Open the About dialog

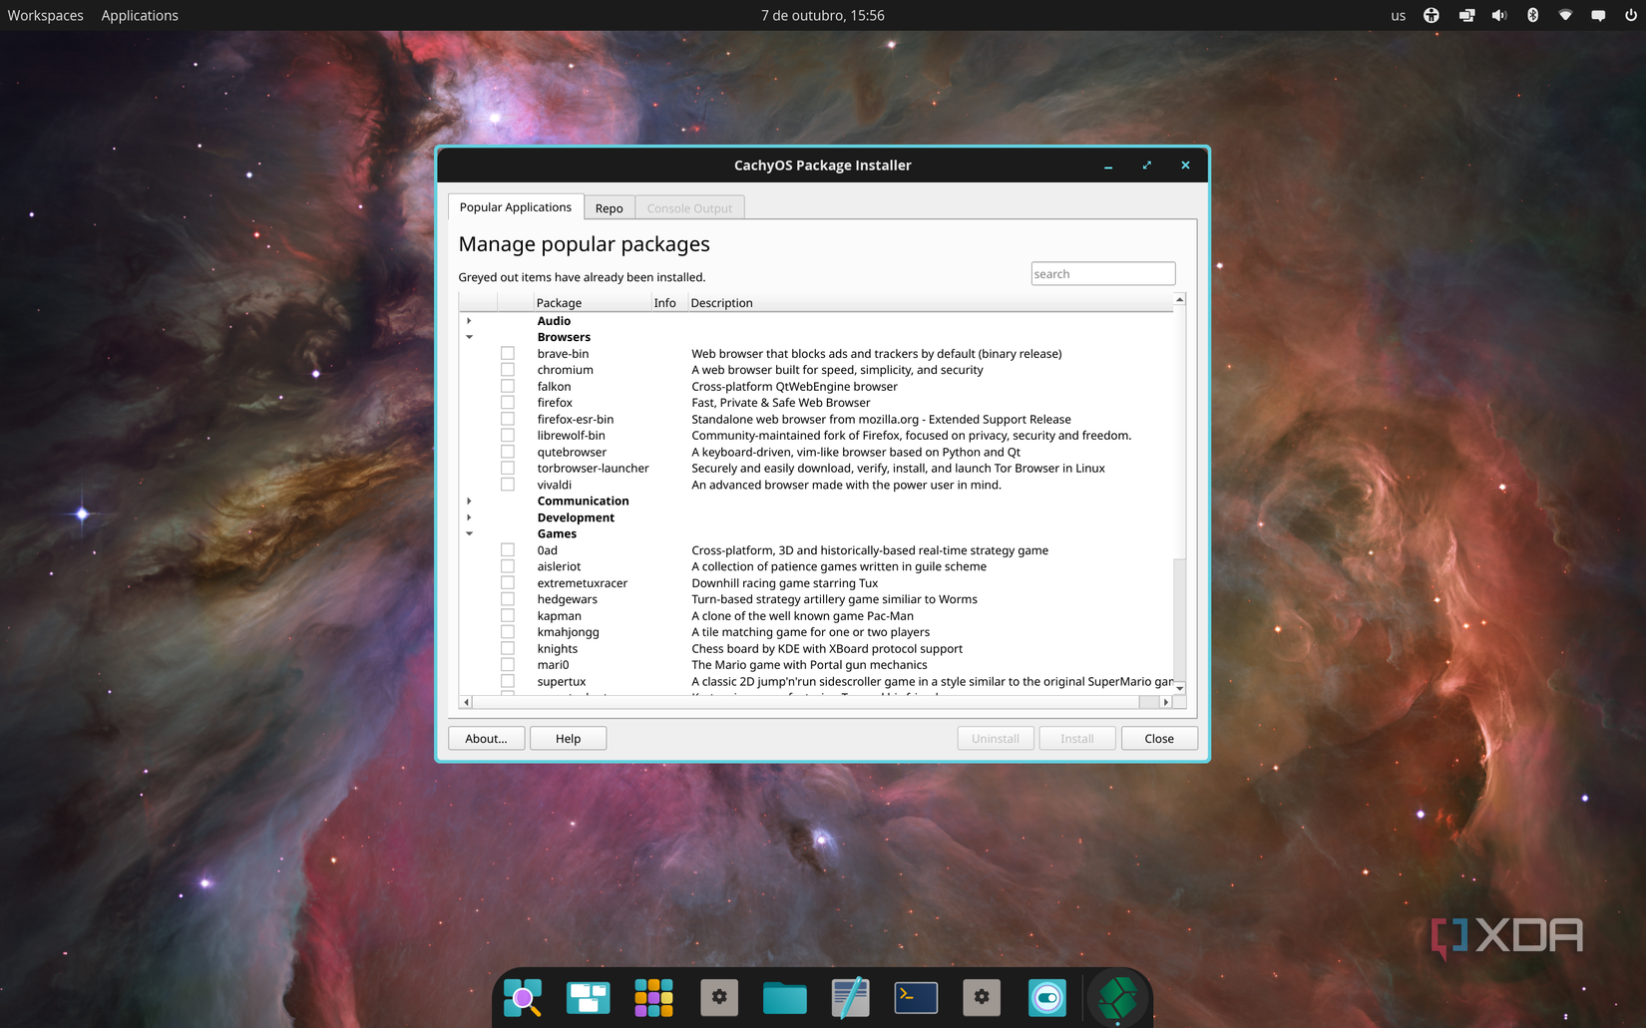click(x=486, y=738)
